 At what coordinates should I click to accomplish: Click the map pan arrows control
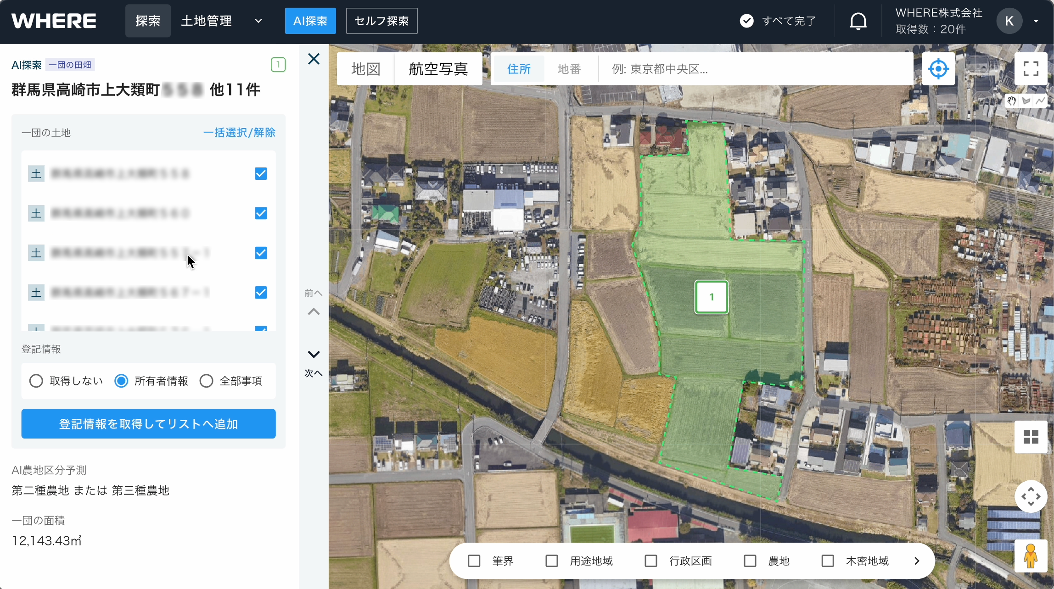tap(1031, 496)
